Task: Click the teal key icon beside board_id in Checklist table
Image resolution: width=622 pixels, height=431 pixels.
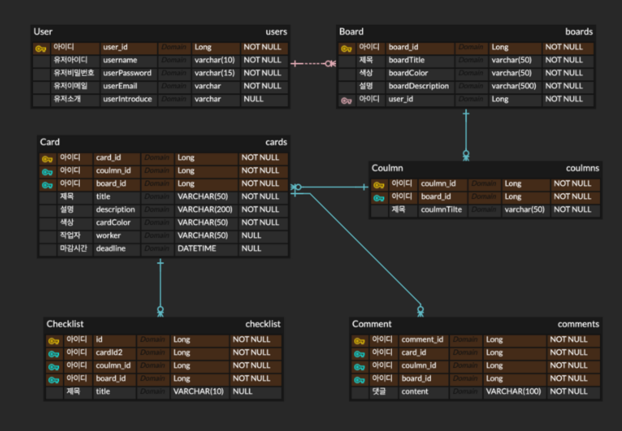Action: pyautogui.click(x=53, y=379)
